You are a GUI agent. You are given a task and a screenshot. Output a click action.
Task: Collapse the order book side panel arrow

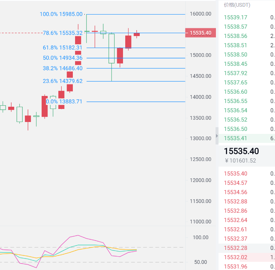217,136
